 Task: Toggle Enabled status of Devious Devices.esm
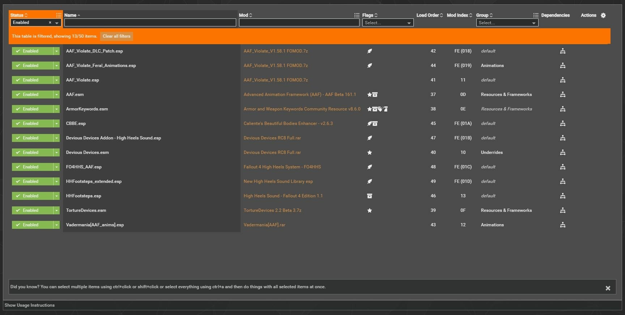[33, 152]
